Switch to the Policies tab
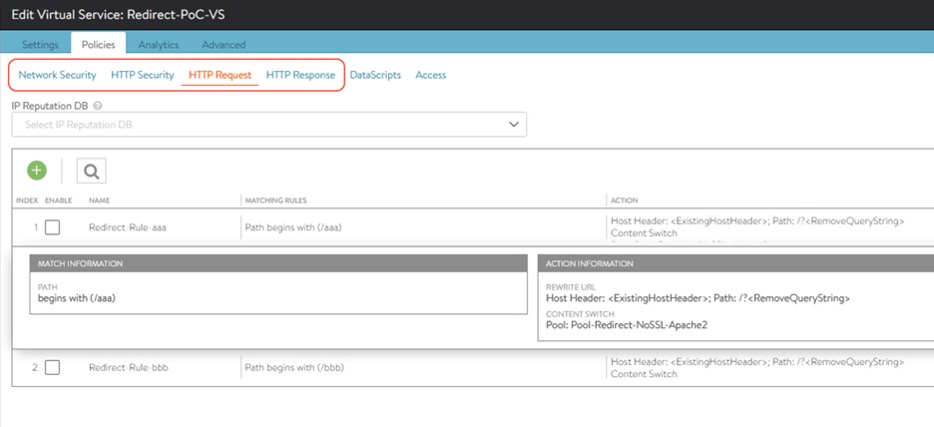This screenshot has width=934, height=427. point(98,44)
